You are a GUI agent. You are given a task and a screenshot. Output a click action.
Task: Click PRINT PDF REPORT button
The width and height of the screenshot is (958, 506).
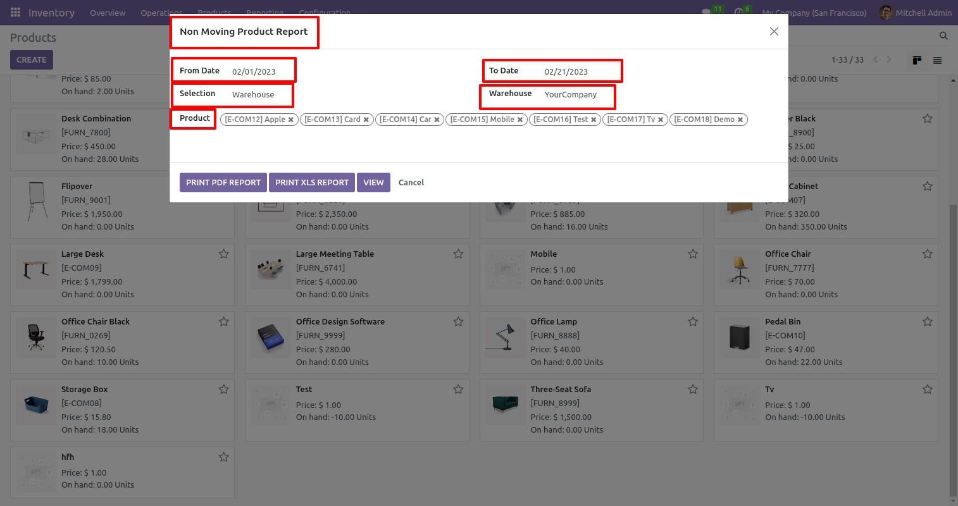coord(223,182)
